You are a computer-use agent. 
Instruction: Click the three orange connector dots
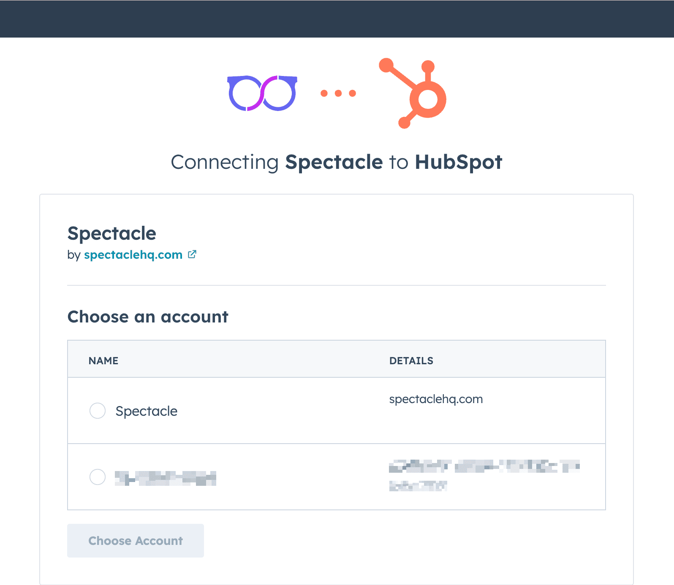(338, 93)
